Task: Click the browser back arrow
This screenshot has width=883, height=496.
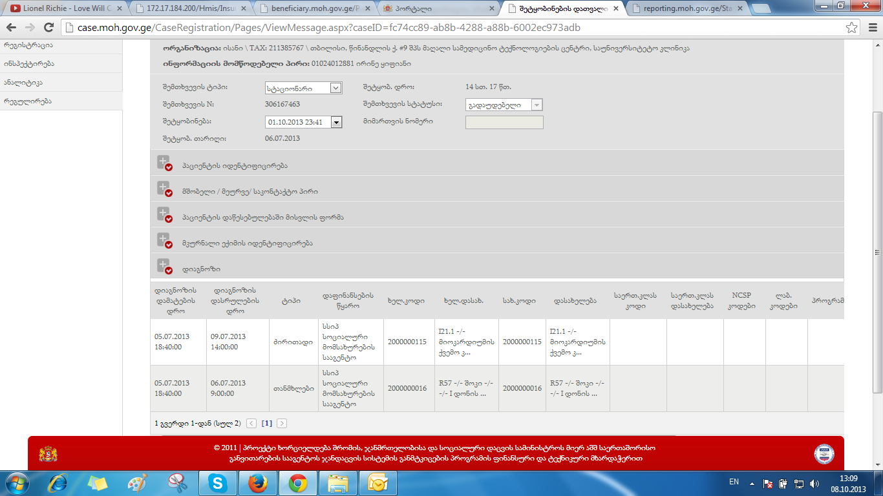Action: coord(12,28)
